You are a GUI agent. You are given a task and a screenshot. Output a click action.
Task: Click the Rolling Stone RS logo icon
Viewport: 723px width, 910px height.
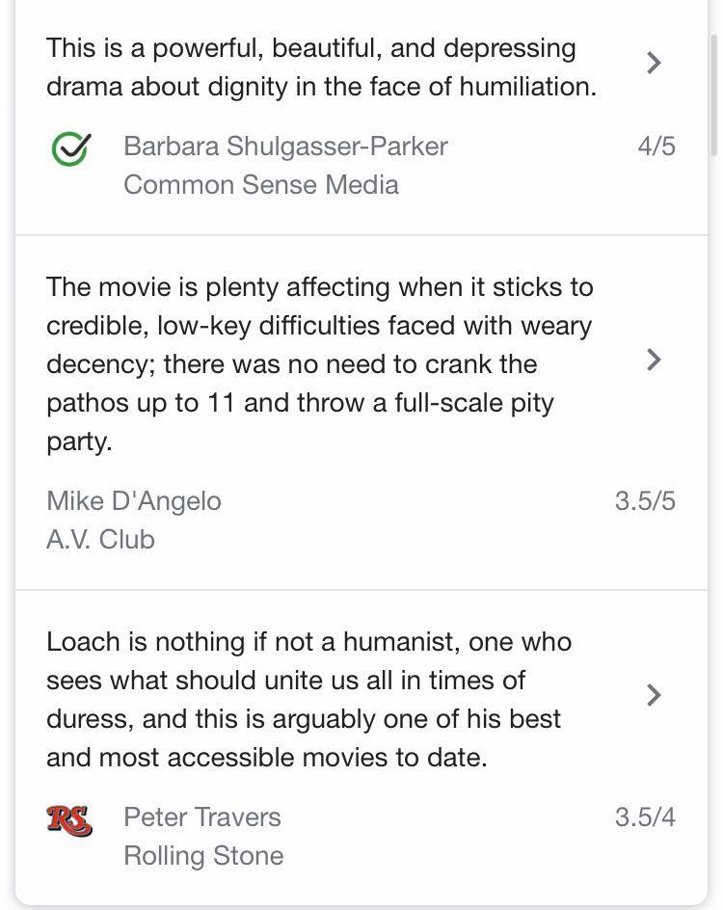[69, 820]
